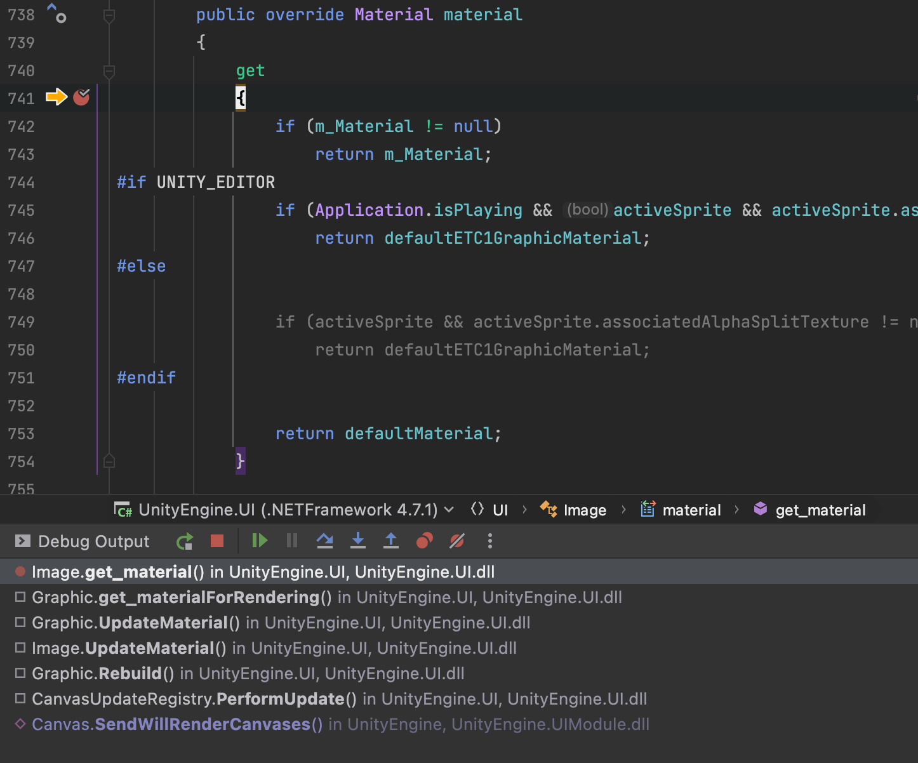
Task: Click the fold end marker on line 754
Action: tap(109, 461)
